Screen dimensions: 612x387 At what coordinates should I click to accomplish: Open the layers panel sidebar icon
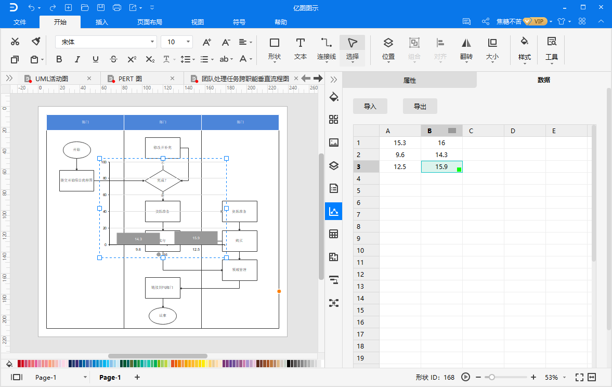pos(334,166)
